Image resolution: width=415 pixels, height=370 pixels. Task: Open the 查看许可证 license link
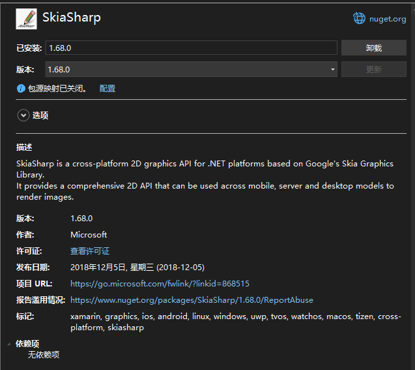click(90, 251)
